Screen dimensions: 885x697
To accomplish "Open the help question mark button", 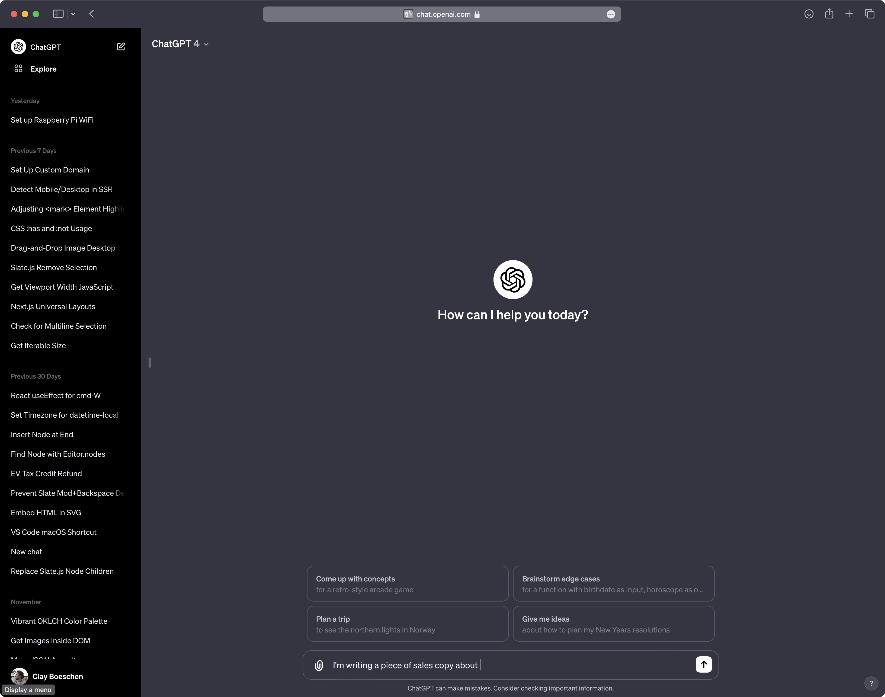I will [x=871, y=683].
